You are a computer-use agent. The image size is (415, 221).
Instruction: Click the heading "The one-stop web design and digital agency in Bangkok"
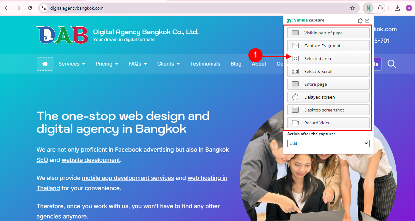pyautogui.click(x=123, y=122)
